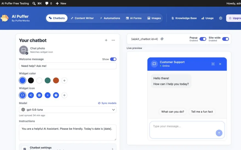The width and height of the screenshot is (241, 150).
Task: Toggle the welcome message Show switch
Action: tap(113, 59)
